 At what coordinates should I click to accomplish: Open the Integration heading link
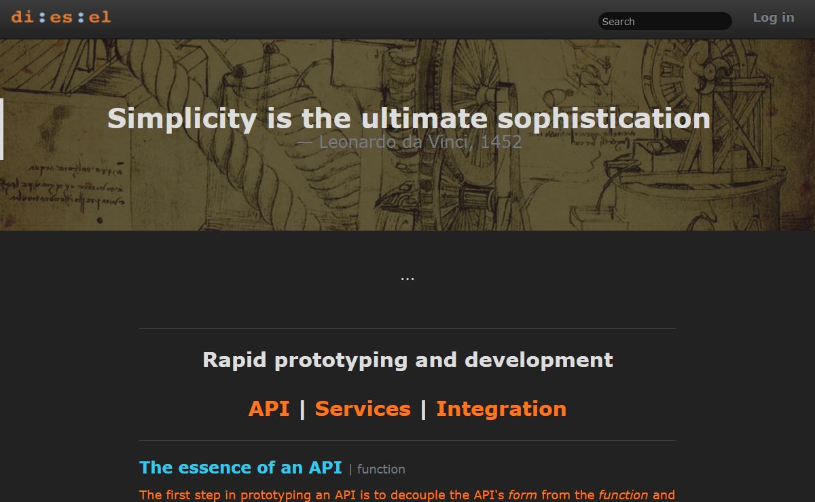pos(501,408)
